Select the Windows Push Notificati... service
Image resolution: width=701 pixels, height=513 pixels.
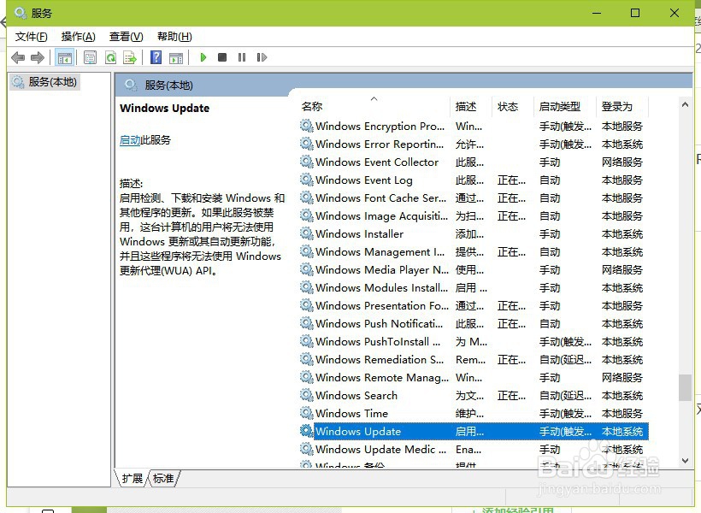point(474,324)
